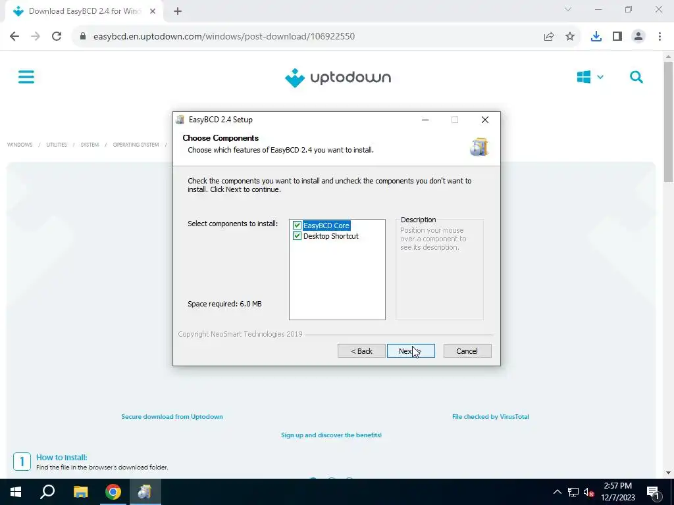Bookmark this page with star
Image resolution: width=674 pixels, height=505 pixels.
(570, 37)
